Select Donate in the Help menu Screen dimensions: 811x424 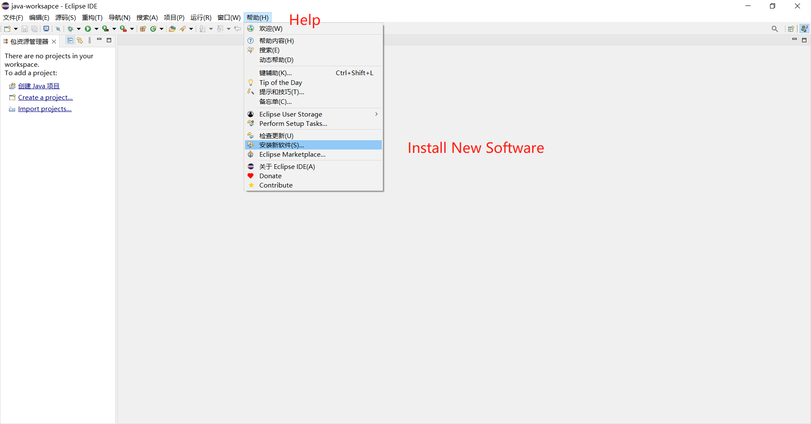click(x=313, y=176)
